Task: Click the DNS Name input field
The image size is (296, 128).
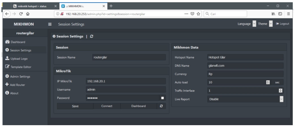Action: coord(245,66)
